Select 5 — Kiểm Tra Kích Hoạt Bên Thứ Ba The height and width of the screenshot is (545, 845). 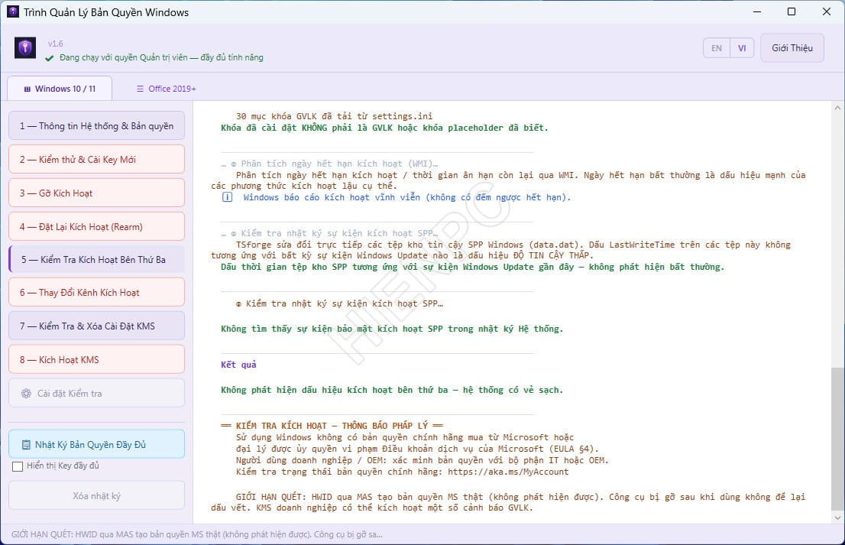pos(96,259)
